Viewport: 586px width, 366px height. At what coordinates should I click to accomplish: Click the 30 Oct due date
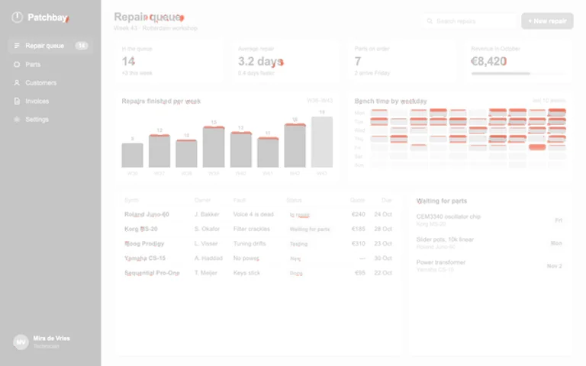point(383,258)
